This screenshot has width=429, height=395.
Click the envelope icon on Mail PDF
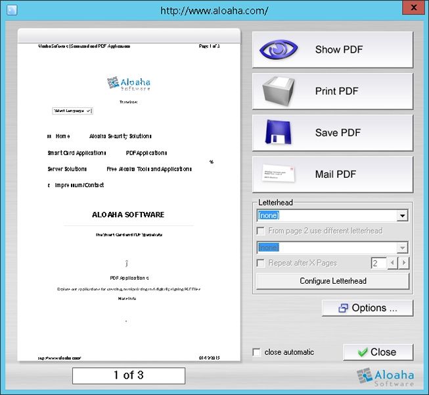[x=279, y=173]
